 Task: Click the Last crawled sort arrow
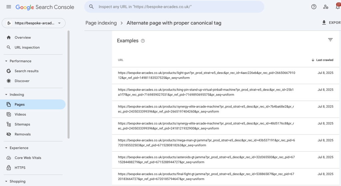click(313, 60)
